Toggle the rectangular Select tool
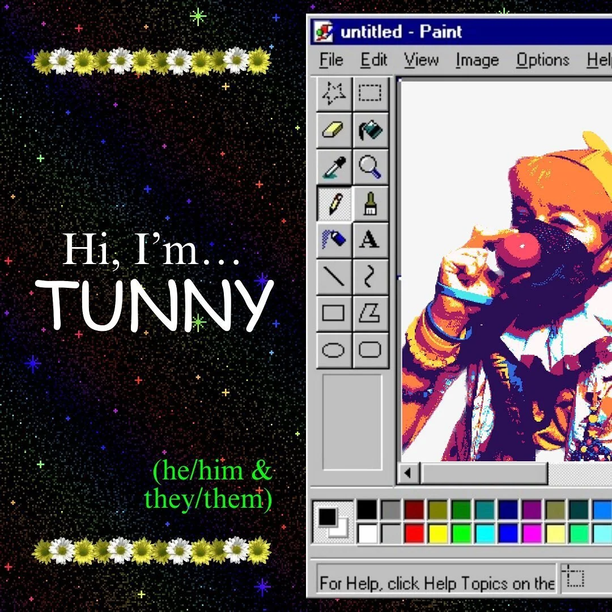 [371, 93]
